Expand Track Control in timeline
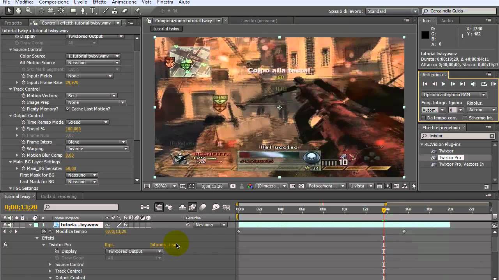 point(50,271)
